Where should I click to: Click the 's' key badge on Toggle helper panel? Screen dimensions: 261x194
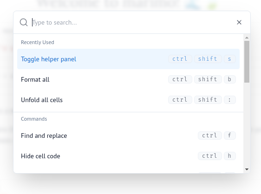pyautogui.click(x=230, y=59)
